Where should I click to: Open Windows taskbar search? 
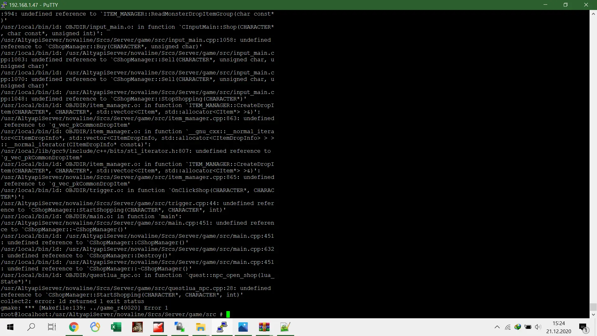(x=31, y=327)
